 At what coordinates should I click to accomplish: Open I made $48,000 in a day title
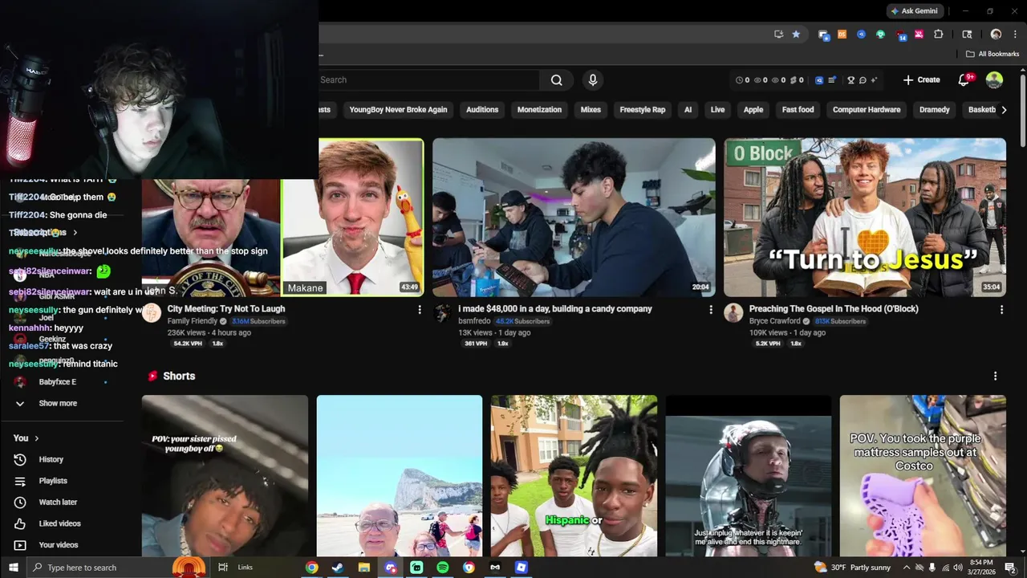(x=555, y=308)
